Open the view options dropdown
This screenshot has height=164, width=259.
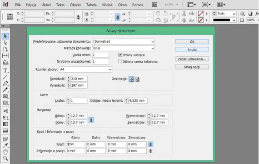pos(192,5)
